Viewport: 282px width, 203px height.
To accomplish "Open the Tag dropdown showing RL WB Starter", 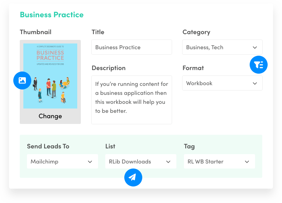I will click(219, 162).
